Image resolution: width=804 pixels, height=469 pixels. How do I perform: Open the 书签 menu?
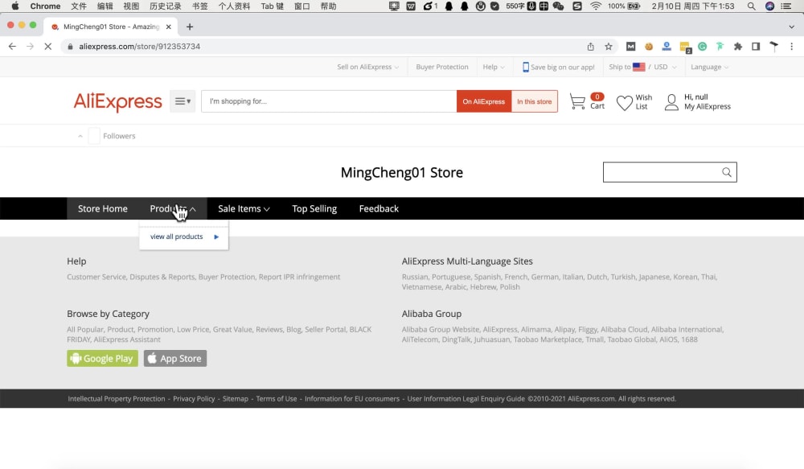point(199,6)
